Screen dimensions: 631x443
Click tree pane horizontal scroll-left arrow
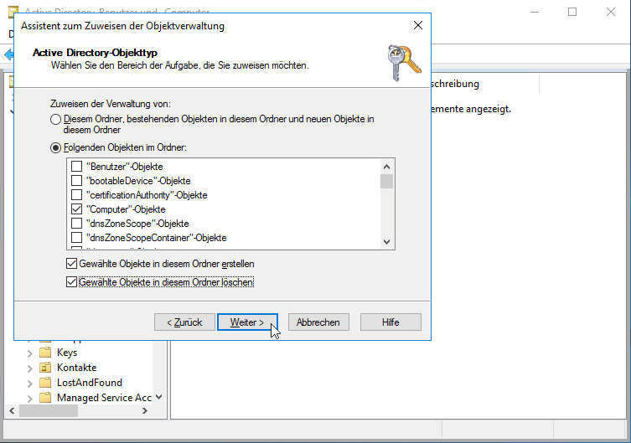(12, 410)
